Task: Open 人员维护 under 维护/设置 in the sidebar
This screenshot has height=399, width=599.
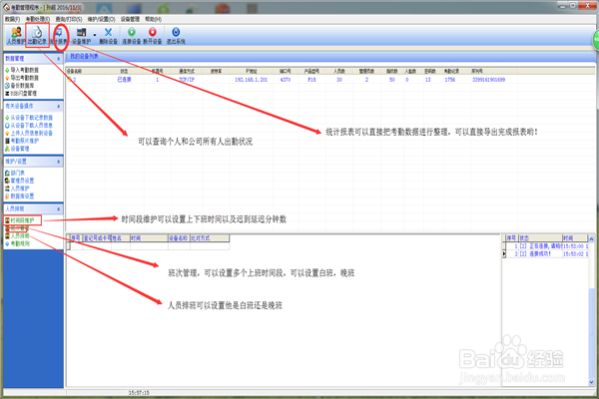Action: [17, 189]
